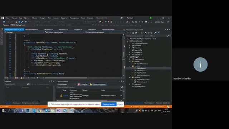The image size is (229, 129).
Task: Click the Restart debugging icon
Action: (111, 22)
